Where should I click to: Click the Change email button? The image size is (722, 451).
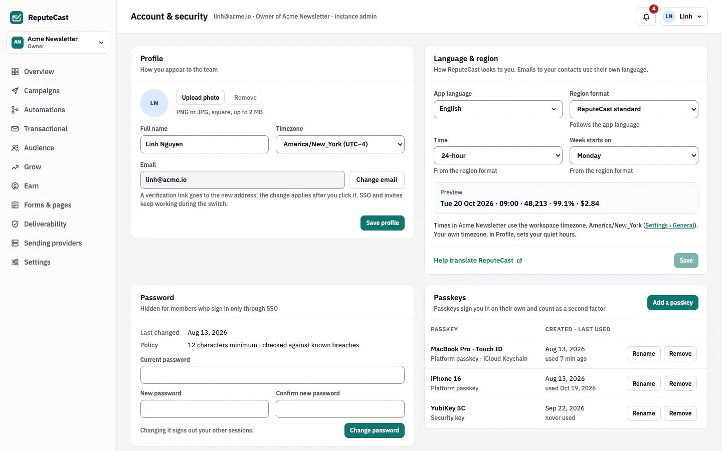tap(377, 180)
